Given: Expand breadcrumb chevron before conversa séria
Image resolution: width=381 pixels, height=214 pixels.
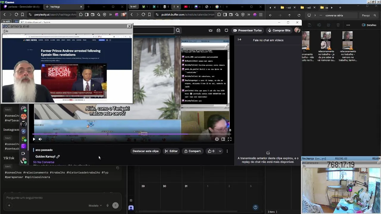Looking at the screenshot, I should [315, 15].
